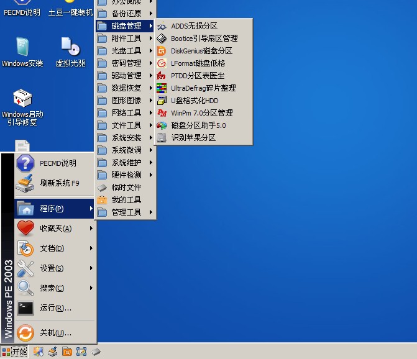Click the broom quick launch taskbar icon
The image size is (417, 359).
click(53, 352)
